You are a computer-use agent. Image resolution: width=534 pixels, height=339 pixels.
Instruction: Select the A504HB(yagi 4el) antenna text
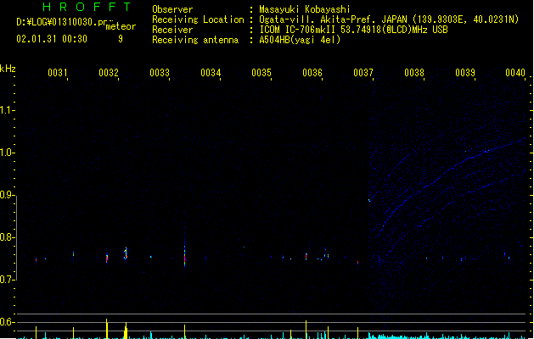[300, 40]
